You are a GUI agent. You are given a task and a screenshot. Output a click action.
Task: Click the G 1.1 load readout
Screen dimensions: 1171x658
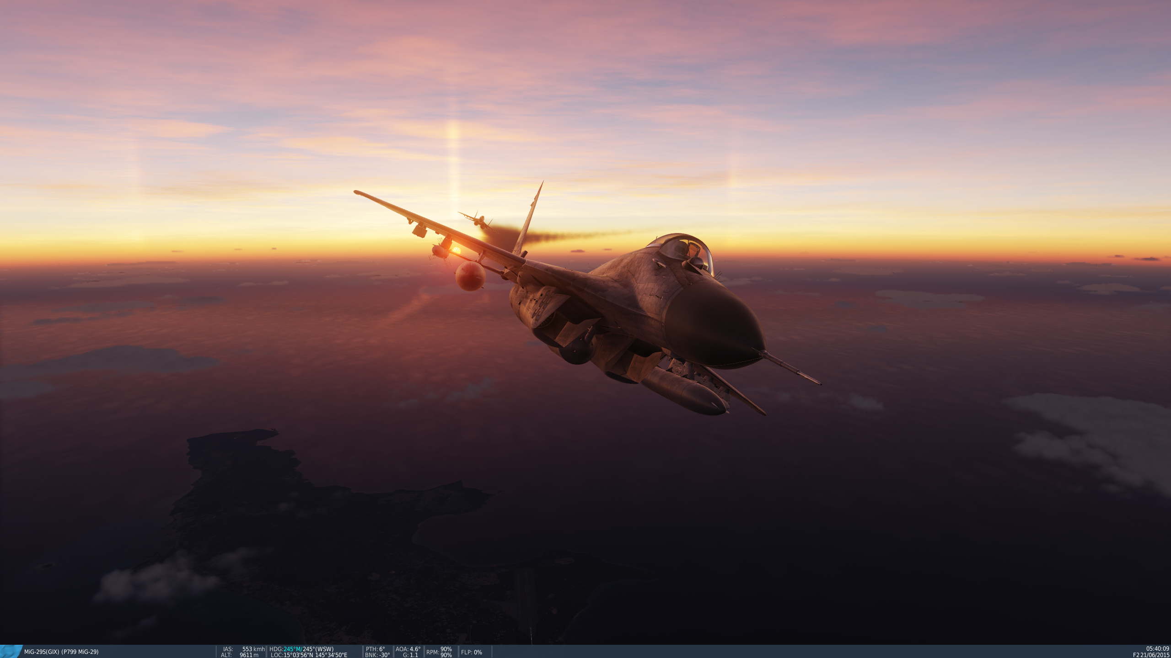[410, 655]
